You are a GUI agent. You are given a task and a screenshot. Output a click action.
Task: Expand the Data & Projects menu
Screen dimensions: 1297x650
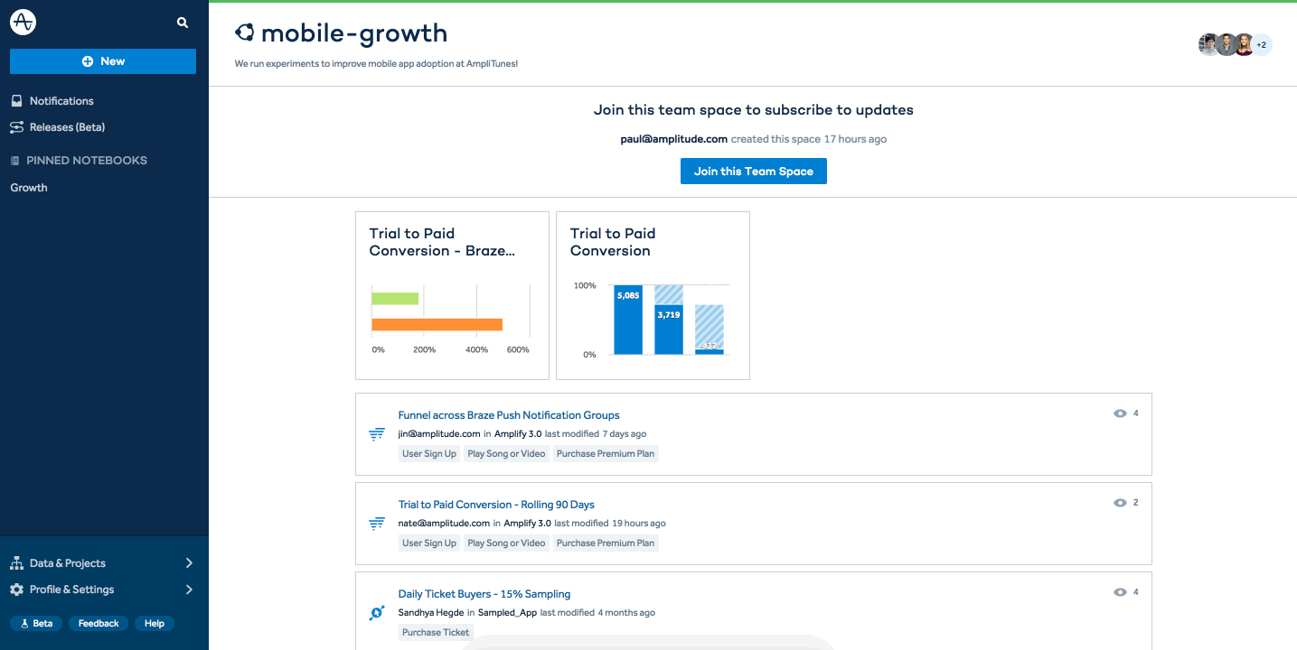(x=102, y=563)
